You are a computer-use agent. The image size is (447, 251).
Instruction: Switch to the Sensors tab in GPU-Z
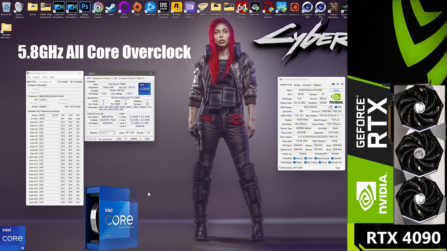297,85
